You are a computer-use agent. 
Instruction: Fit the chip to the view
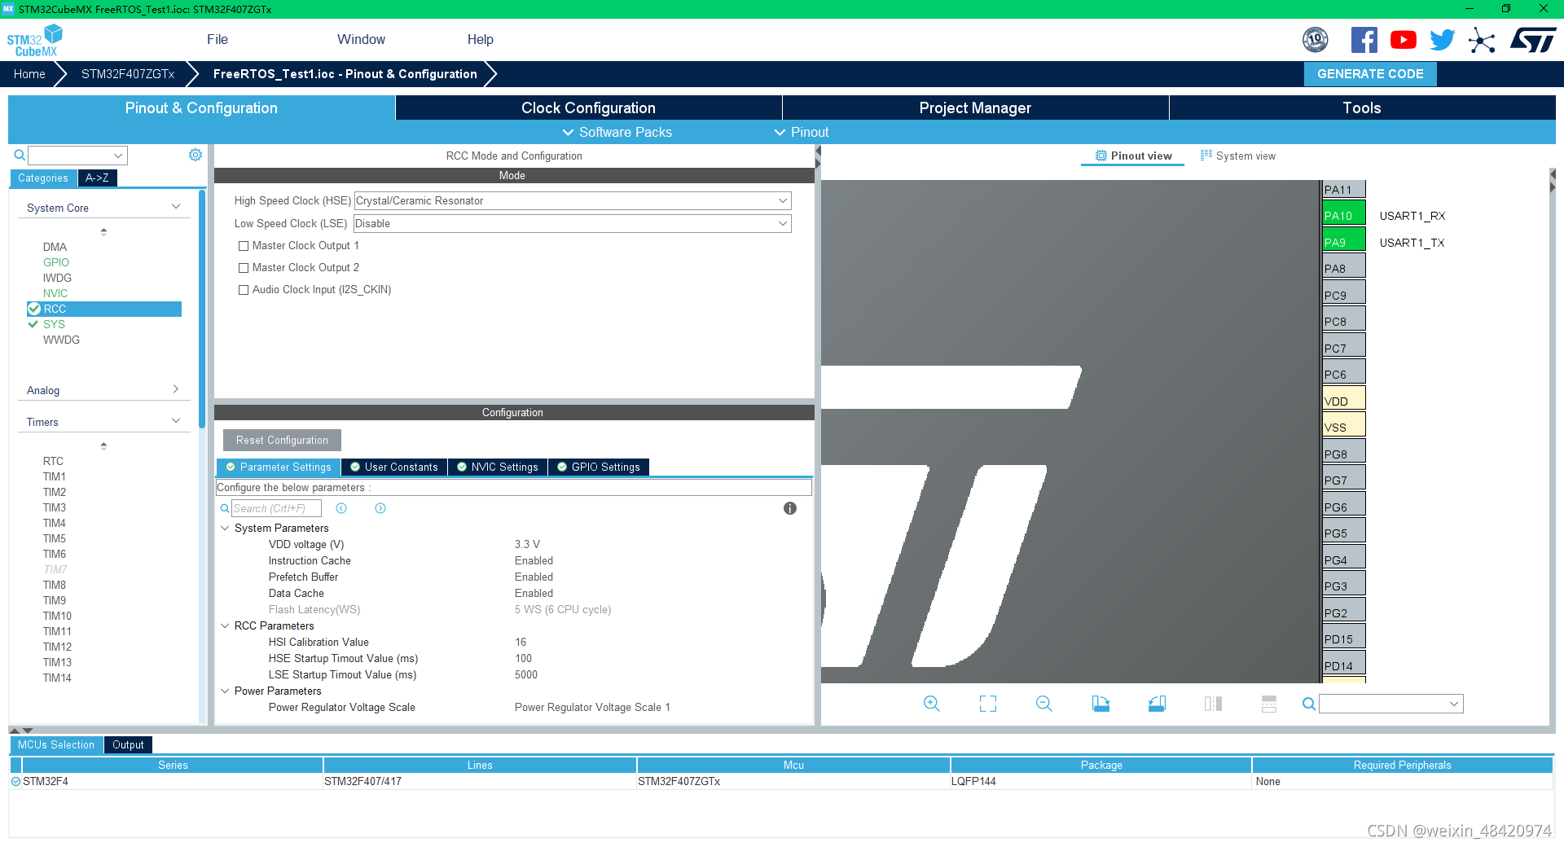[x=988, y=704]
